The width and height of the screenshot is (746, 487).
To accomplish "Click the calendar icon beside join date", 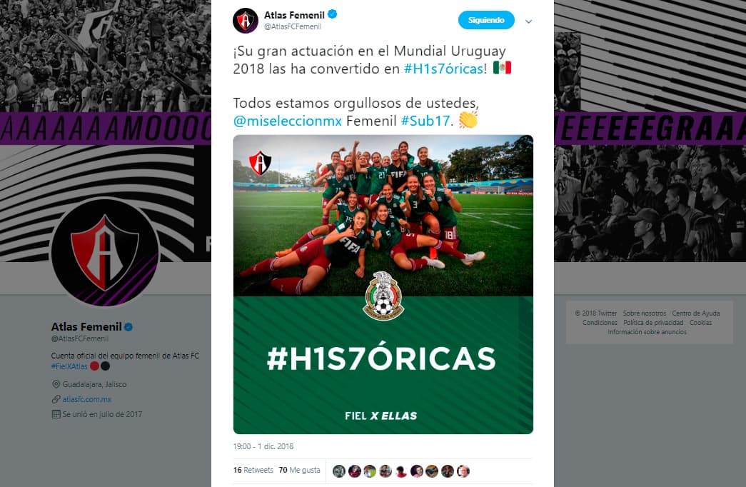I will point(56,414).
